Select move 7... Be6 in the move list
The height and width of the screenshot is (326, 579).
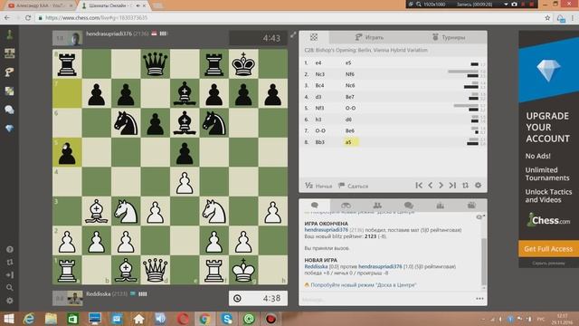tap(350, 130)
